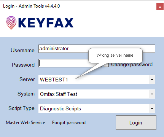Click the Script Type field label
The height and width of the screenshot is (137, 164).
pos(21,108)
